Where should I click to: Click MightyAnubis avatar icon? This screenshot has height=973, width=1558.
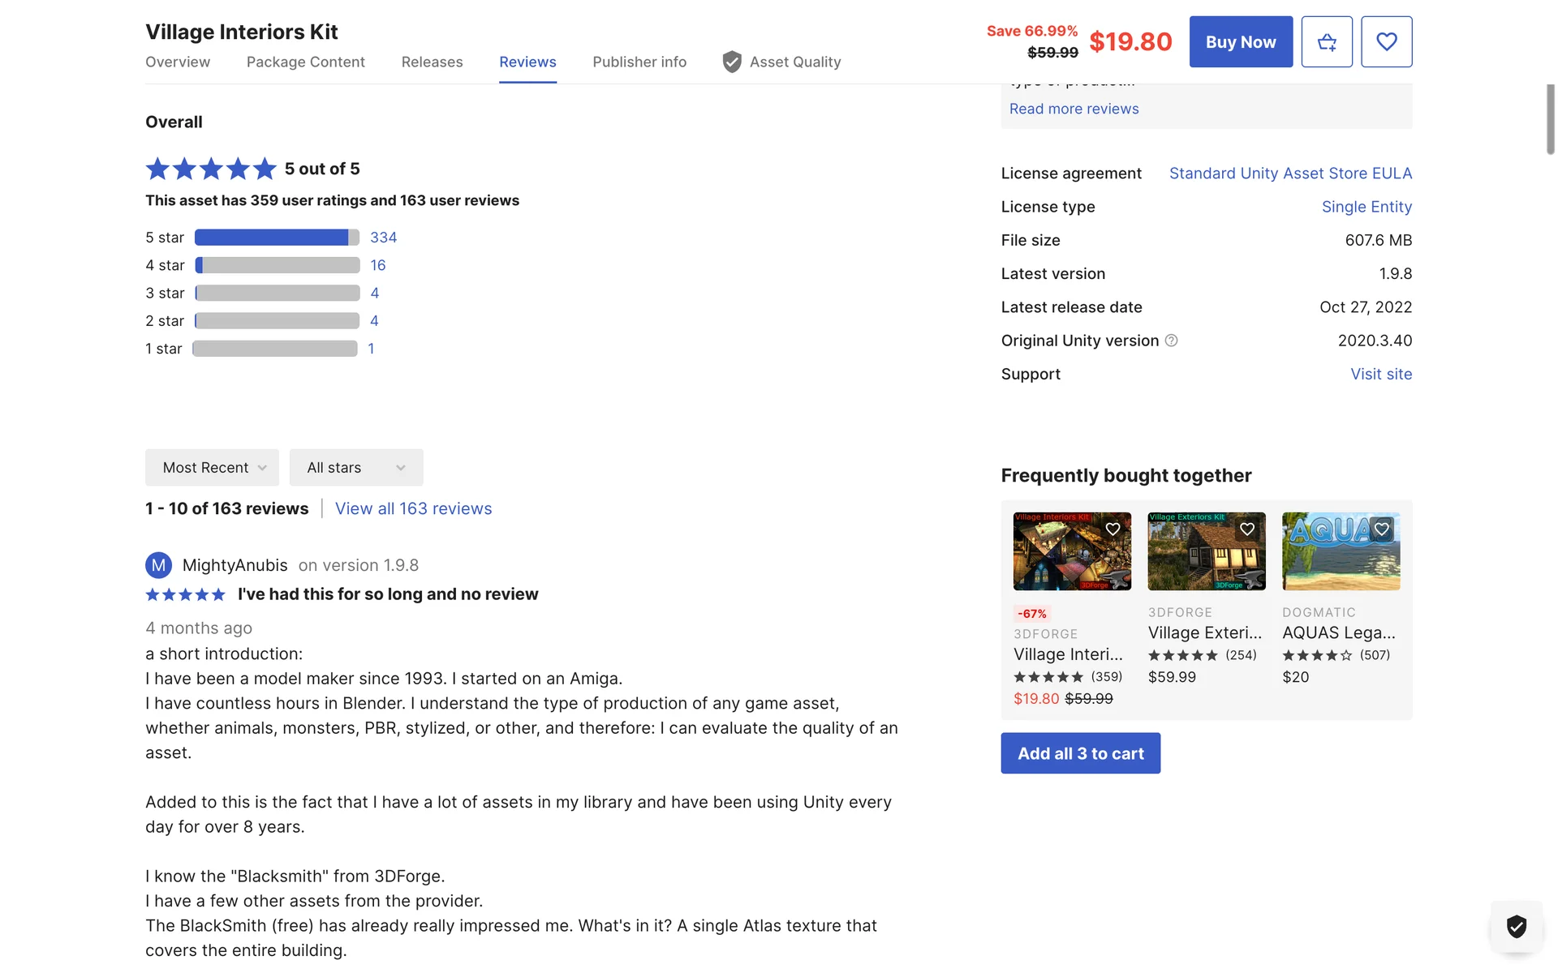coord(158,565)
